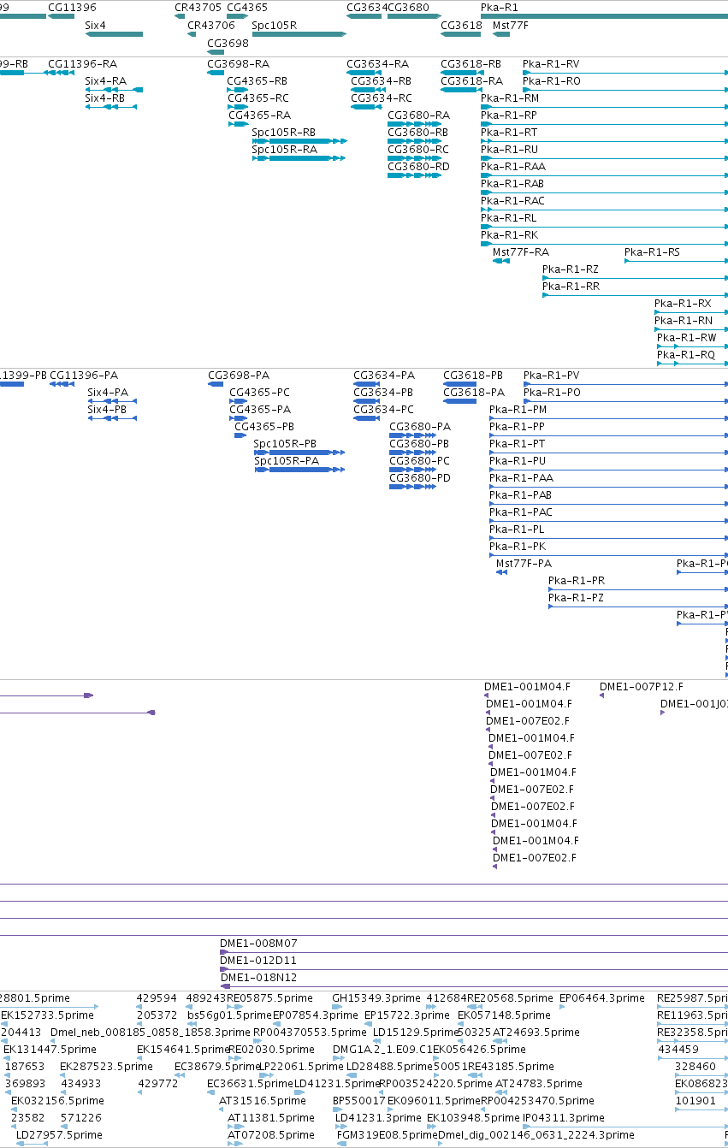This screenshot has width=728, height=1148.
Task: Select transcript CG3634-RC
Action: click(382, 98)
